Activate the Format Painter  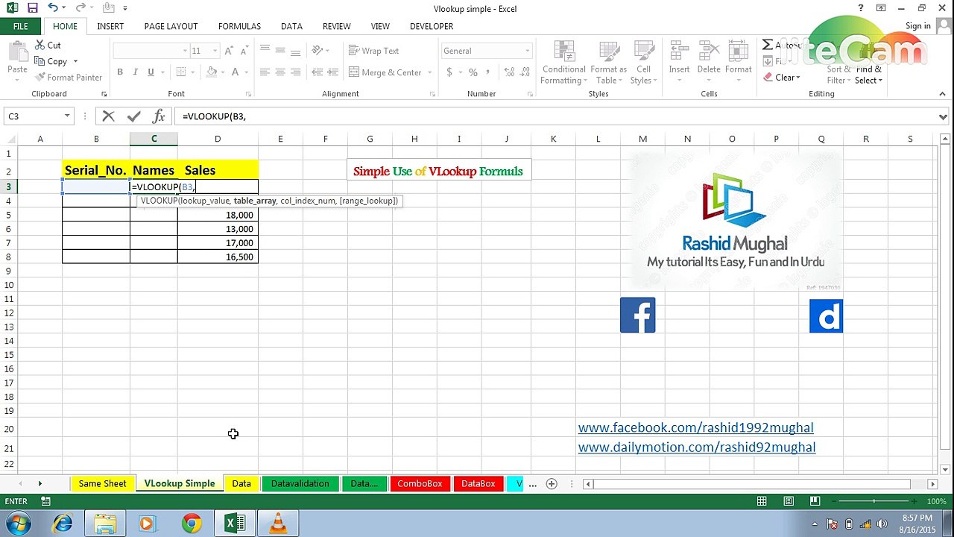(x=68, y=77)
